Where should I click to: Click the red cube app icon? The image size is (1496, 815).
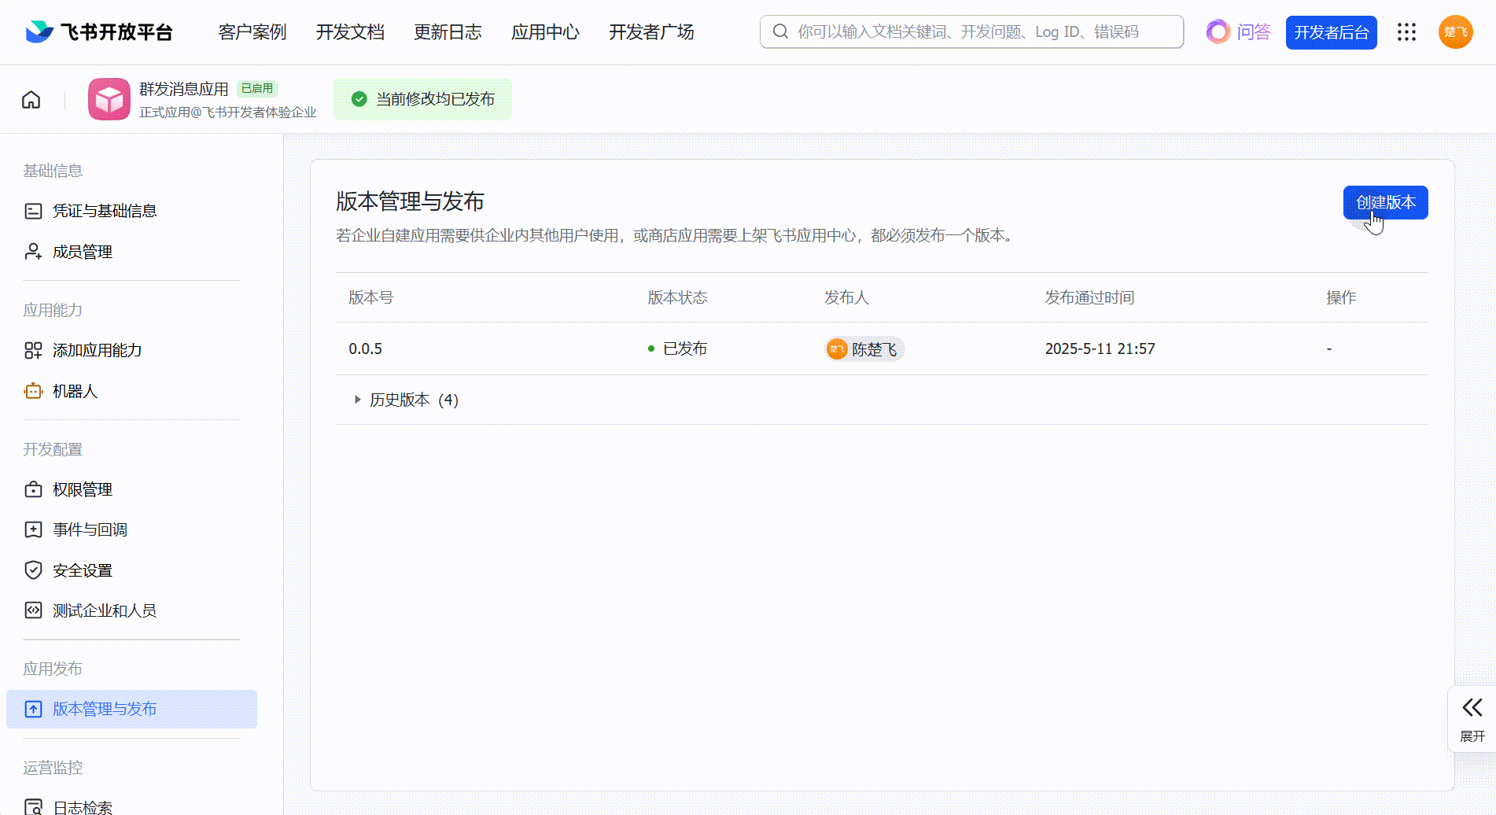(109, 99)
